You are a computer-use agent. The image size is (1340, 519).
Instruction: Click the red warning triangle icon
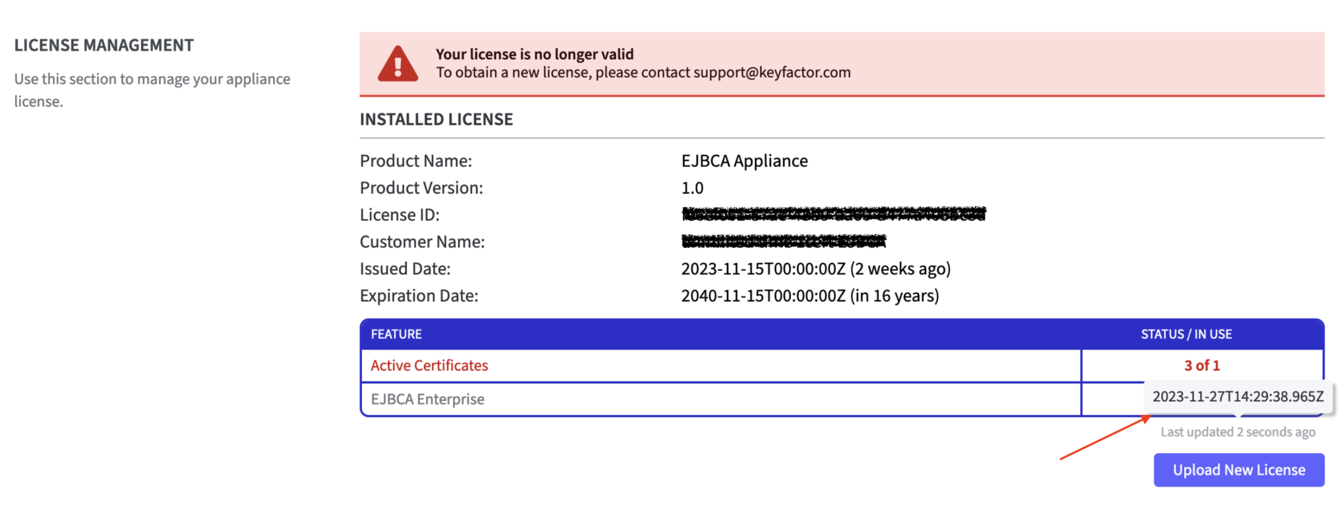[397, 64]
